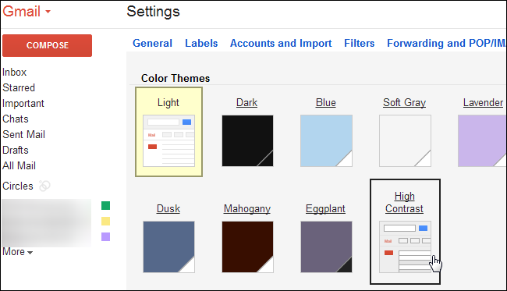Screen dimensions: 507x291
Task: Select the Light theme preview thumbnail
Action: (168, 140)
